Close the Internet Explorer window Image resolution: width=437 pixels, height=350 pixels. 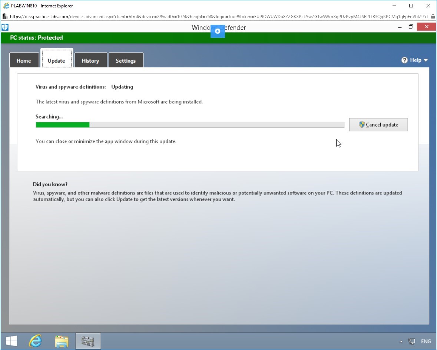428,6
